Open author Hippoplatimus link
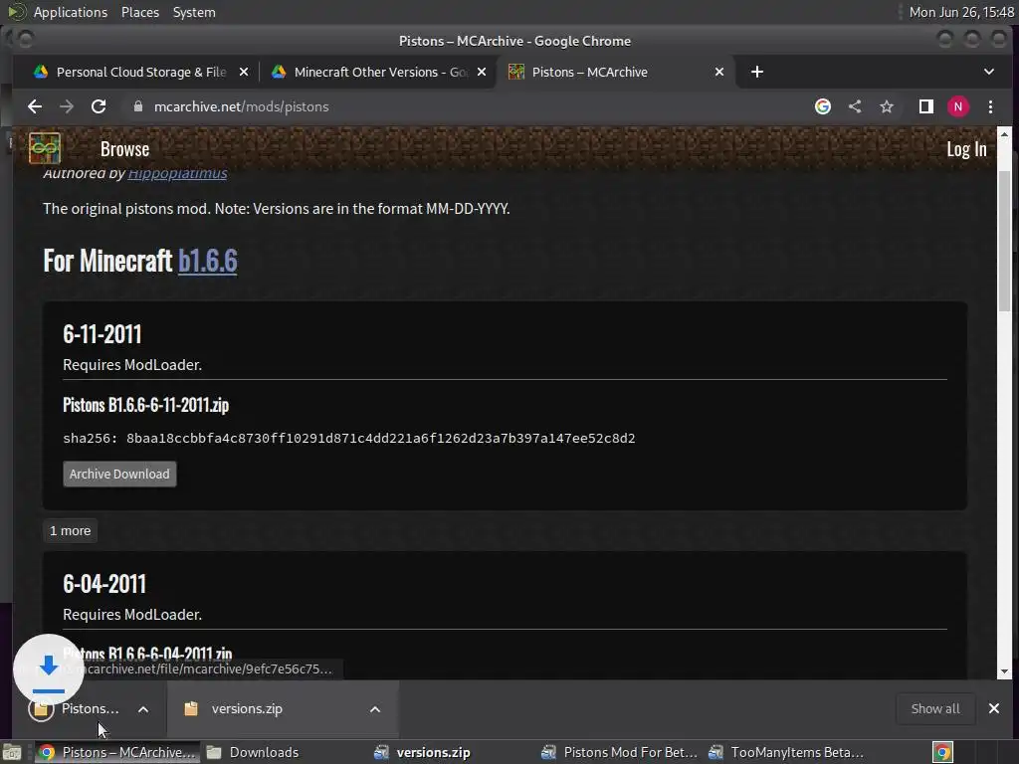The image size is (1019, 764). point(177,173)
